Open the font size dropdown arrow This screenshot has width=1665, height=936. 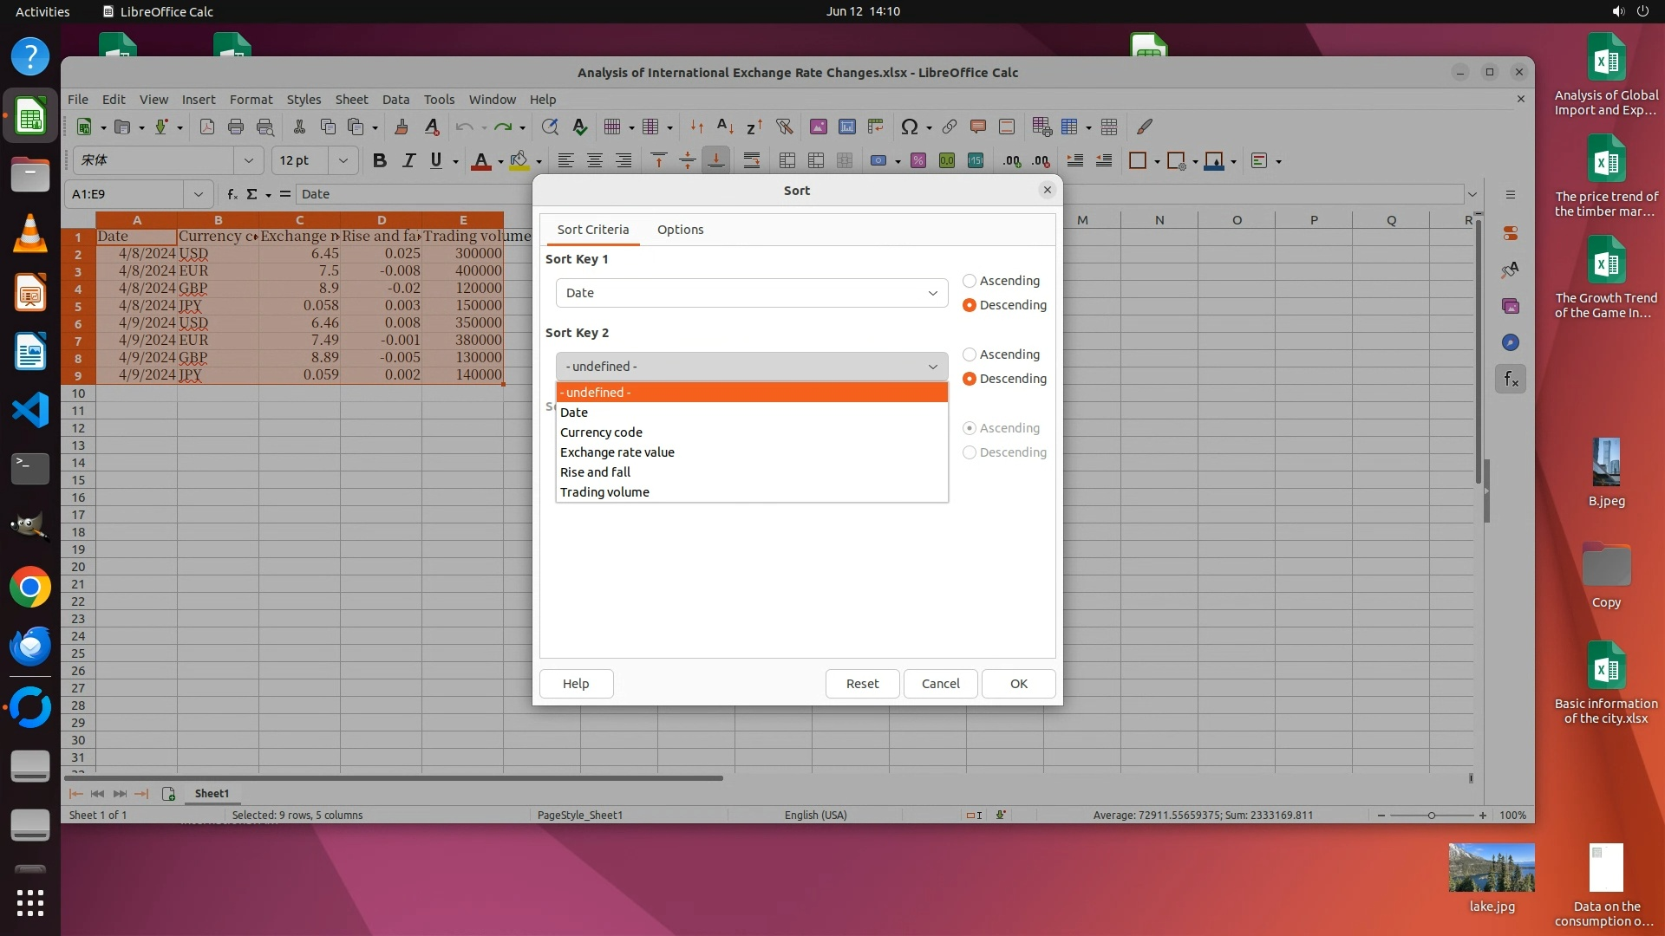tap(343, 160)
